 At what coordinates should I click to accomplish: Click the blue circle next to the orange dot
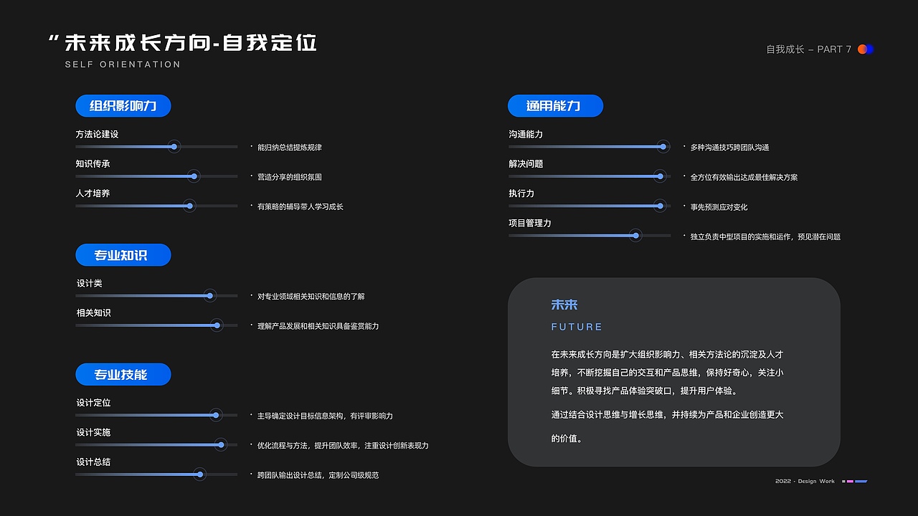coord(870,49)
